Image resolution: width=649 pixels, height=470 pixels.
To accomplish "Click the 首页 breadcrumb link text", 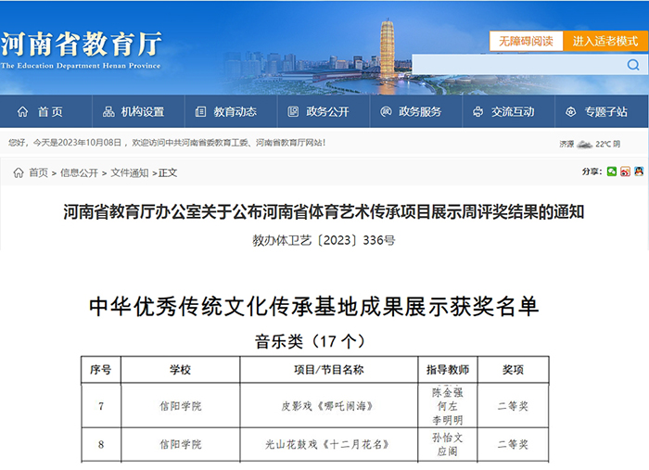I will tap(38, 172).
